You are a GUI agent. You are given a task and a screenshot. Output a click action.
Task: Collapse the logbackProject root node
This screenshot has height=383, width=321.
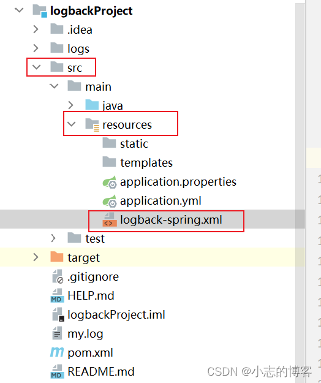click(19, 10)
